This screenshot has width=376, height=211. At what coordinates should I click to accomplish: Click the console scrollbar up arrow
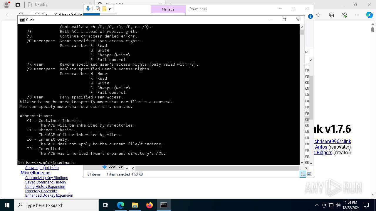click(x=302, y=27)
